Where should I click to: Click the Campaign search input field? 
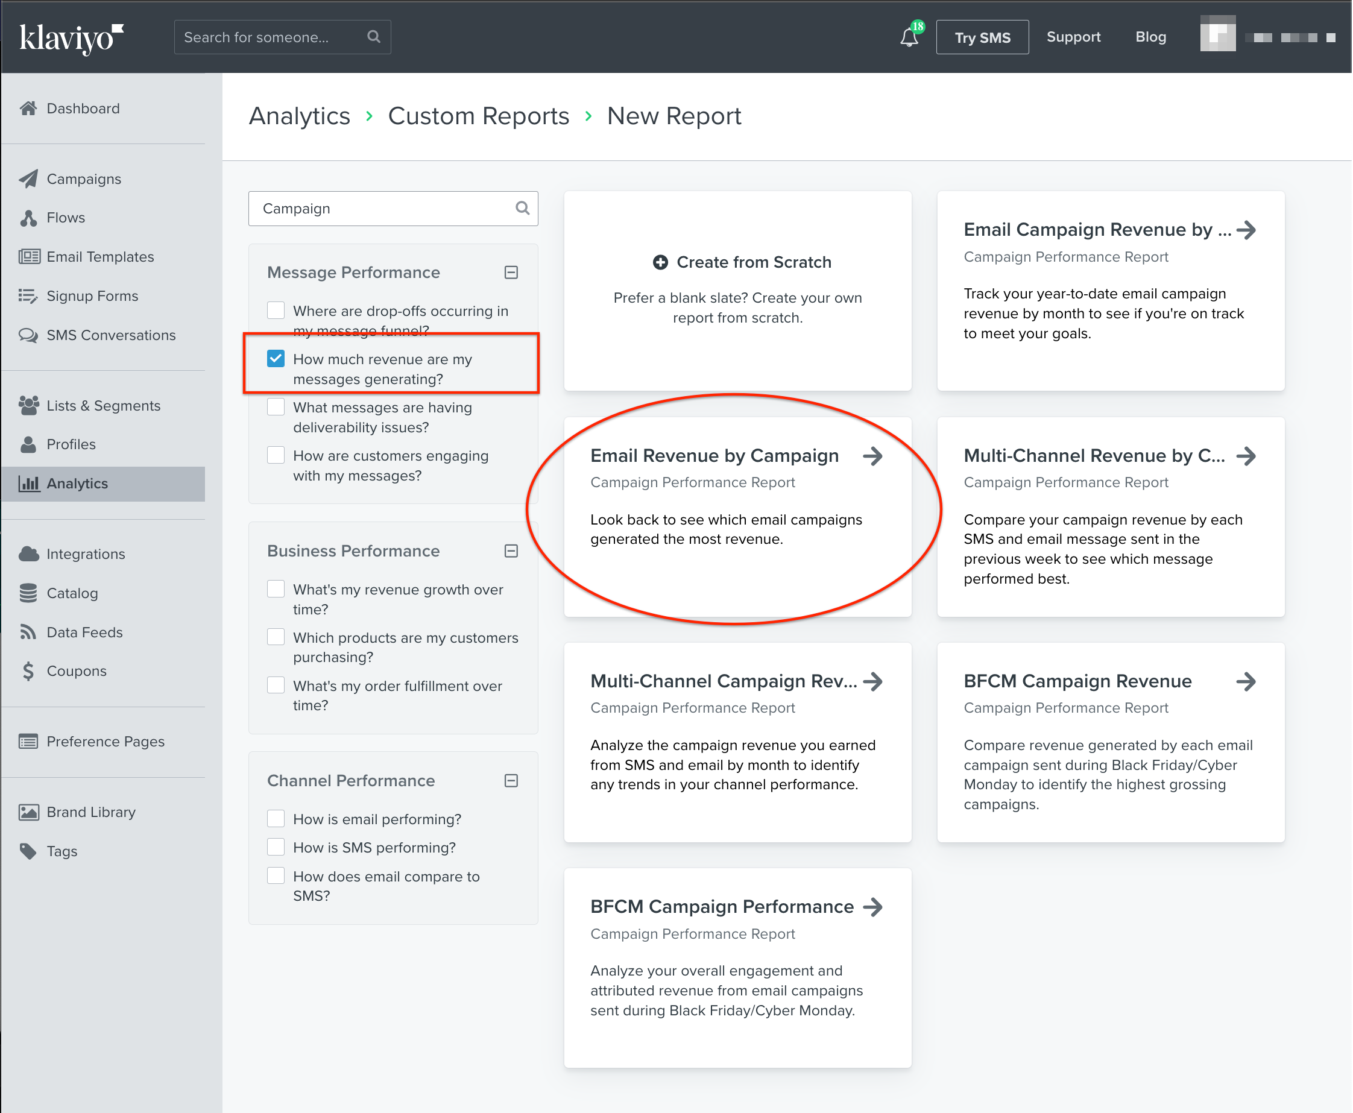point(390,208)
